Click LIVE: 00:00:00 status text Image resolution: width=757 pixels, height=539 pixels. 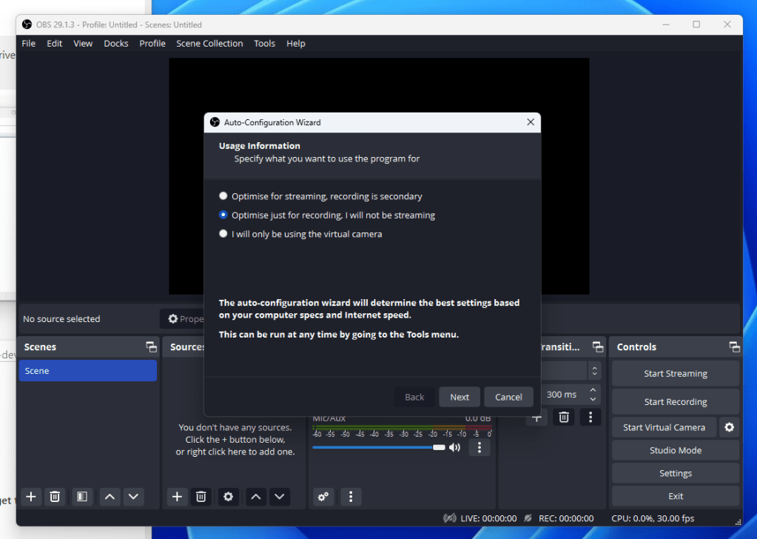point(488,518)
